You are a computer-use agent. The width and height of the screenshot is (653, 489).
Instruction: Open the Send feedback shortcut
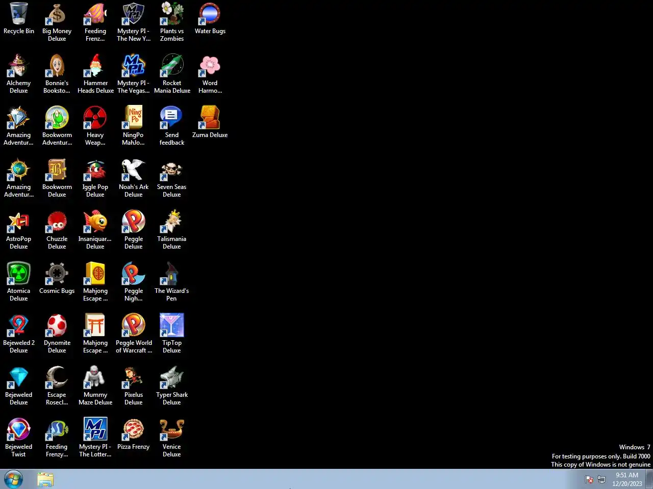point(172,118)
